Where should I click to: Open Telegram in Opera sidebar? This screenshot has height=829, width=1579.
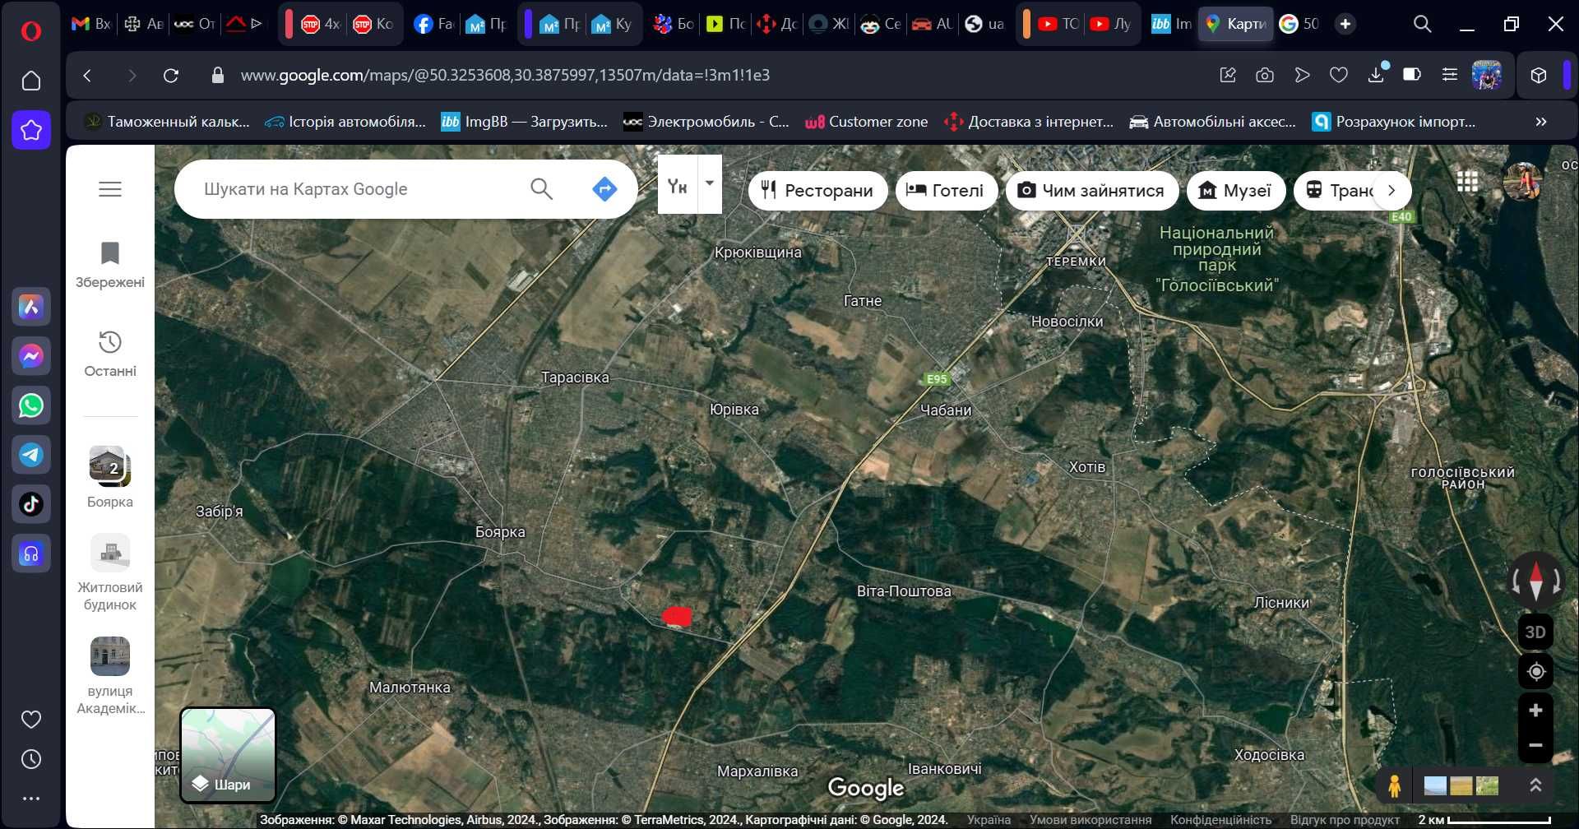pos(31,455)
